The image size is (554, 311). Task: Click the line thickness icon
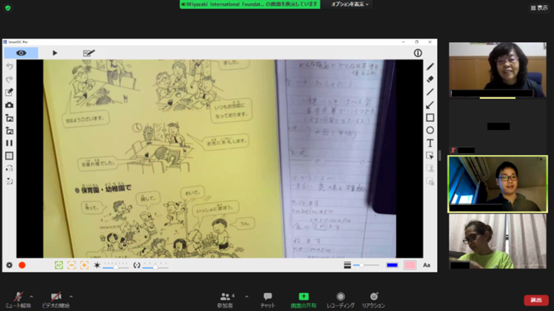347,265
